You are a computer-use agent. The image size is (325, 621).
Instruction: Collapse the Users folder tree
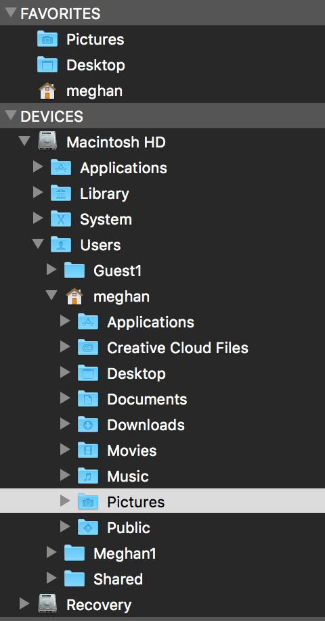click(x=38, y=244)
